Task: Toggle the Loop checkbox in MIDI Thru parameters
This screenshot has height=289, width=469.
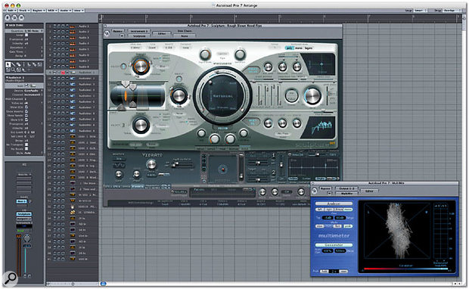Action: tap(26, 35)
